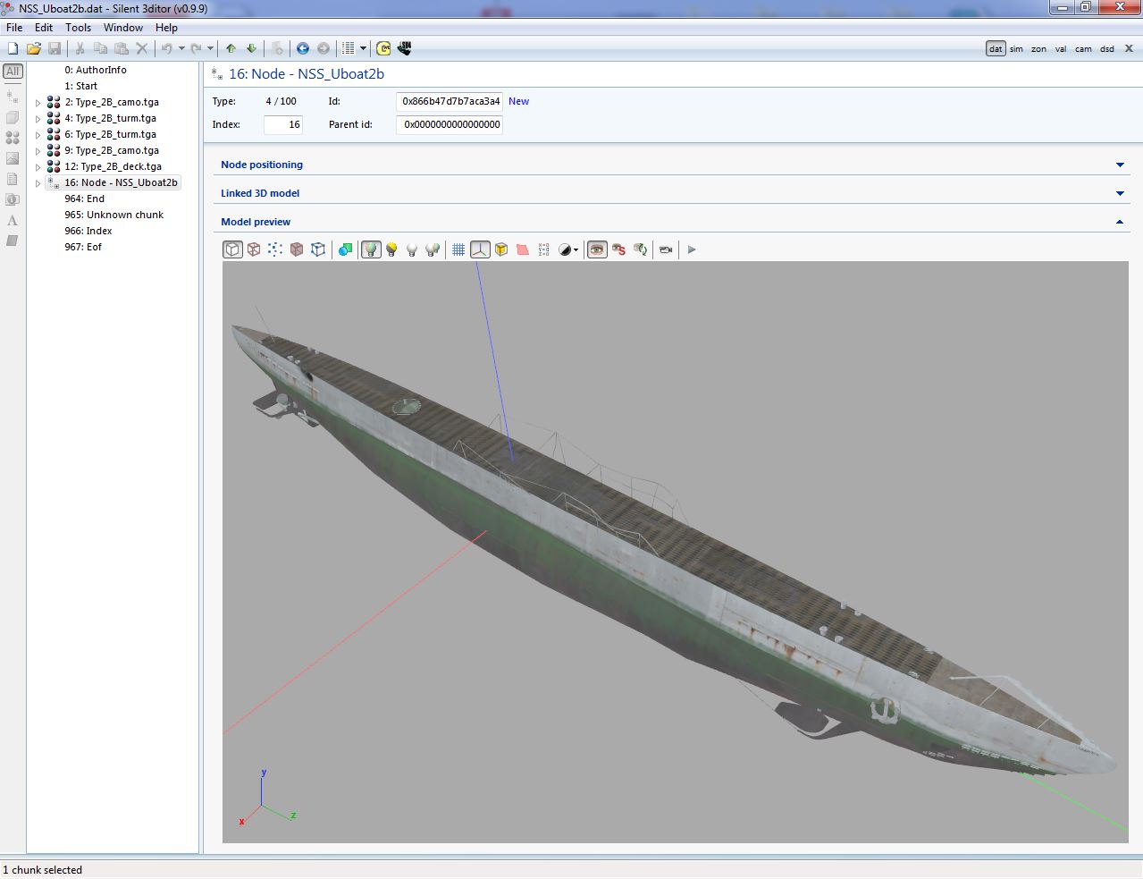
Task: Click into the Id hex value field
Action: click(450, 102)
